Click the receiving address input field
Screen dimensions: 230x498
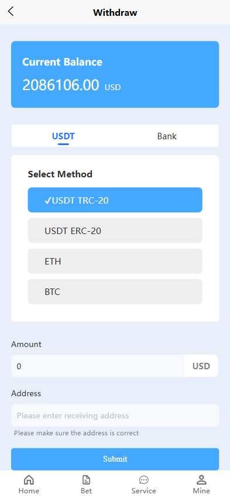[x=115, y=415]
